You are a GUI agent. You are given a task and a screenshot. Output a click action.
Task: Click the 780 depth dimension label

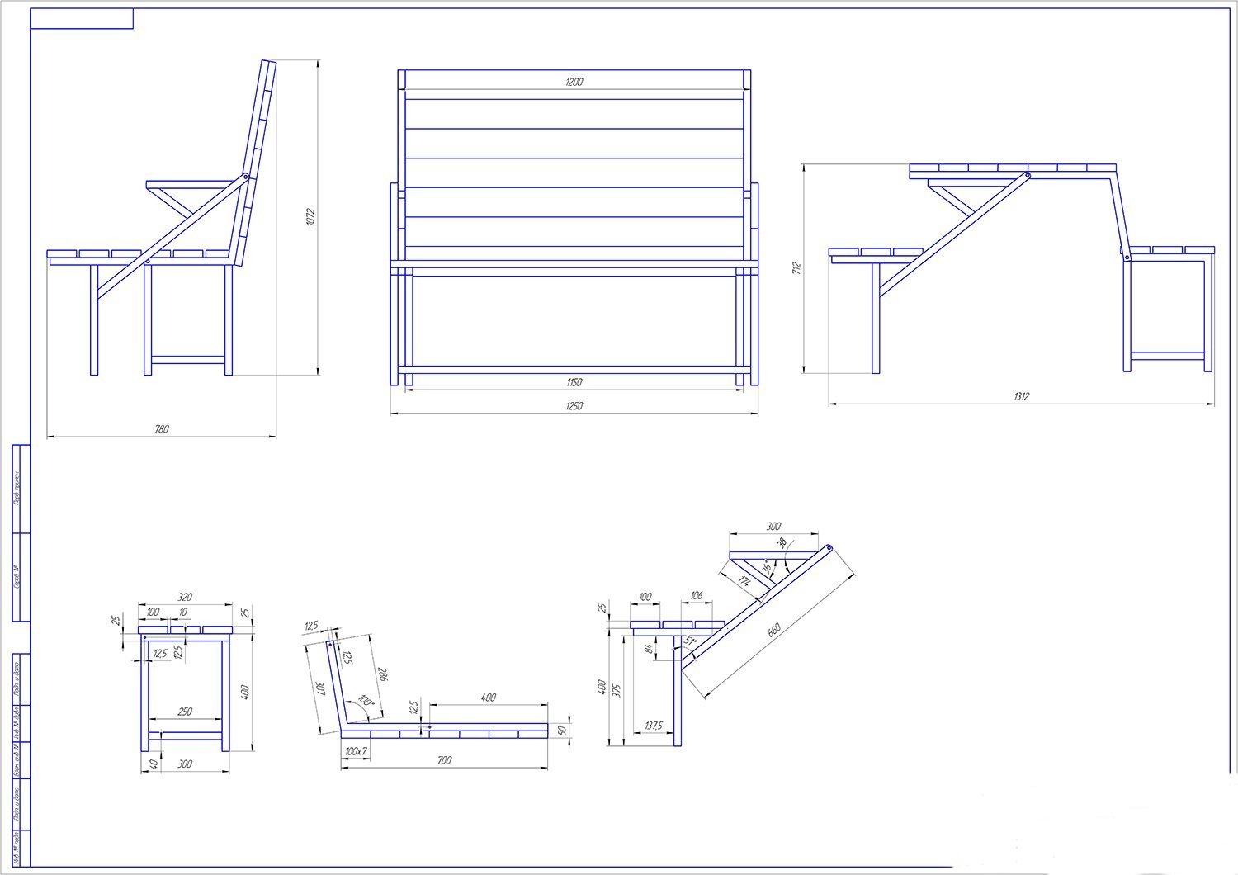tap(161, 429)
